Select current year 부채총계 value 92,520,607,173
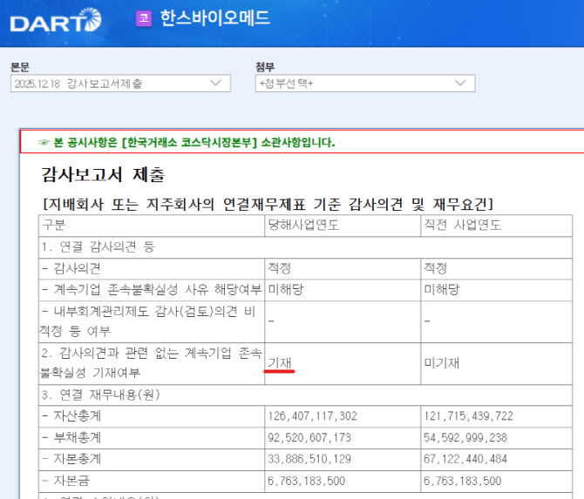 311,437
